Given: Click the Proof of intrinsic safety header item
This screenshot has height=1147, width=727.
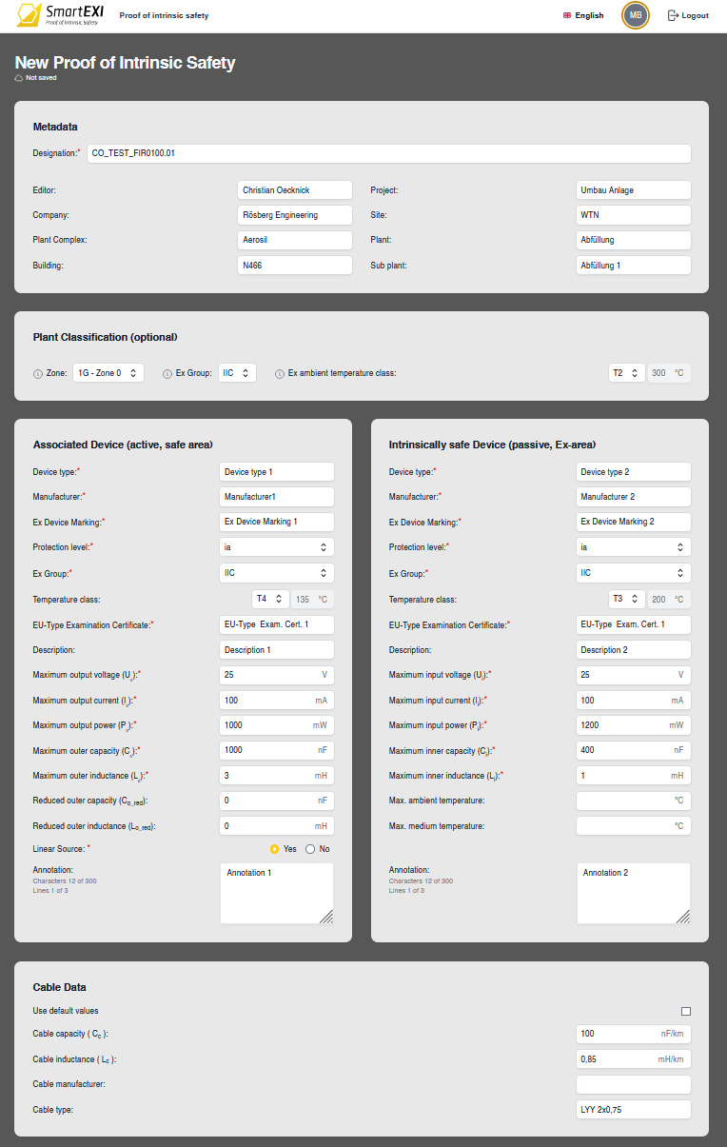Looking at the screenshot, I should coord(164,15).
